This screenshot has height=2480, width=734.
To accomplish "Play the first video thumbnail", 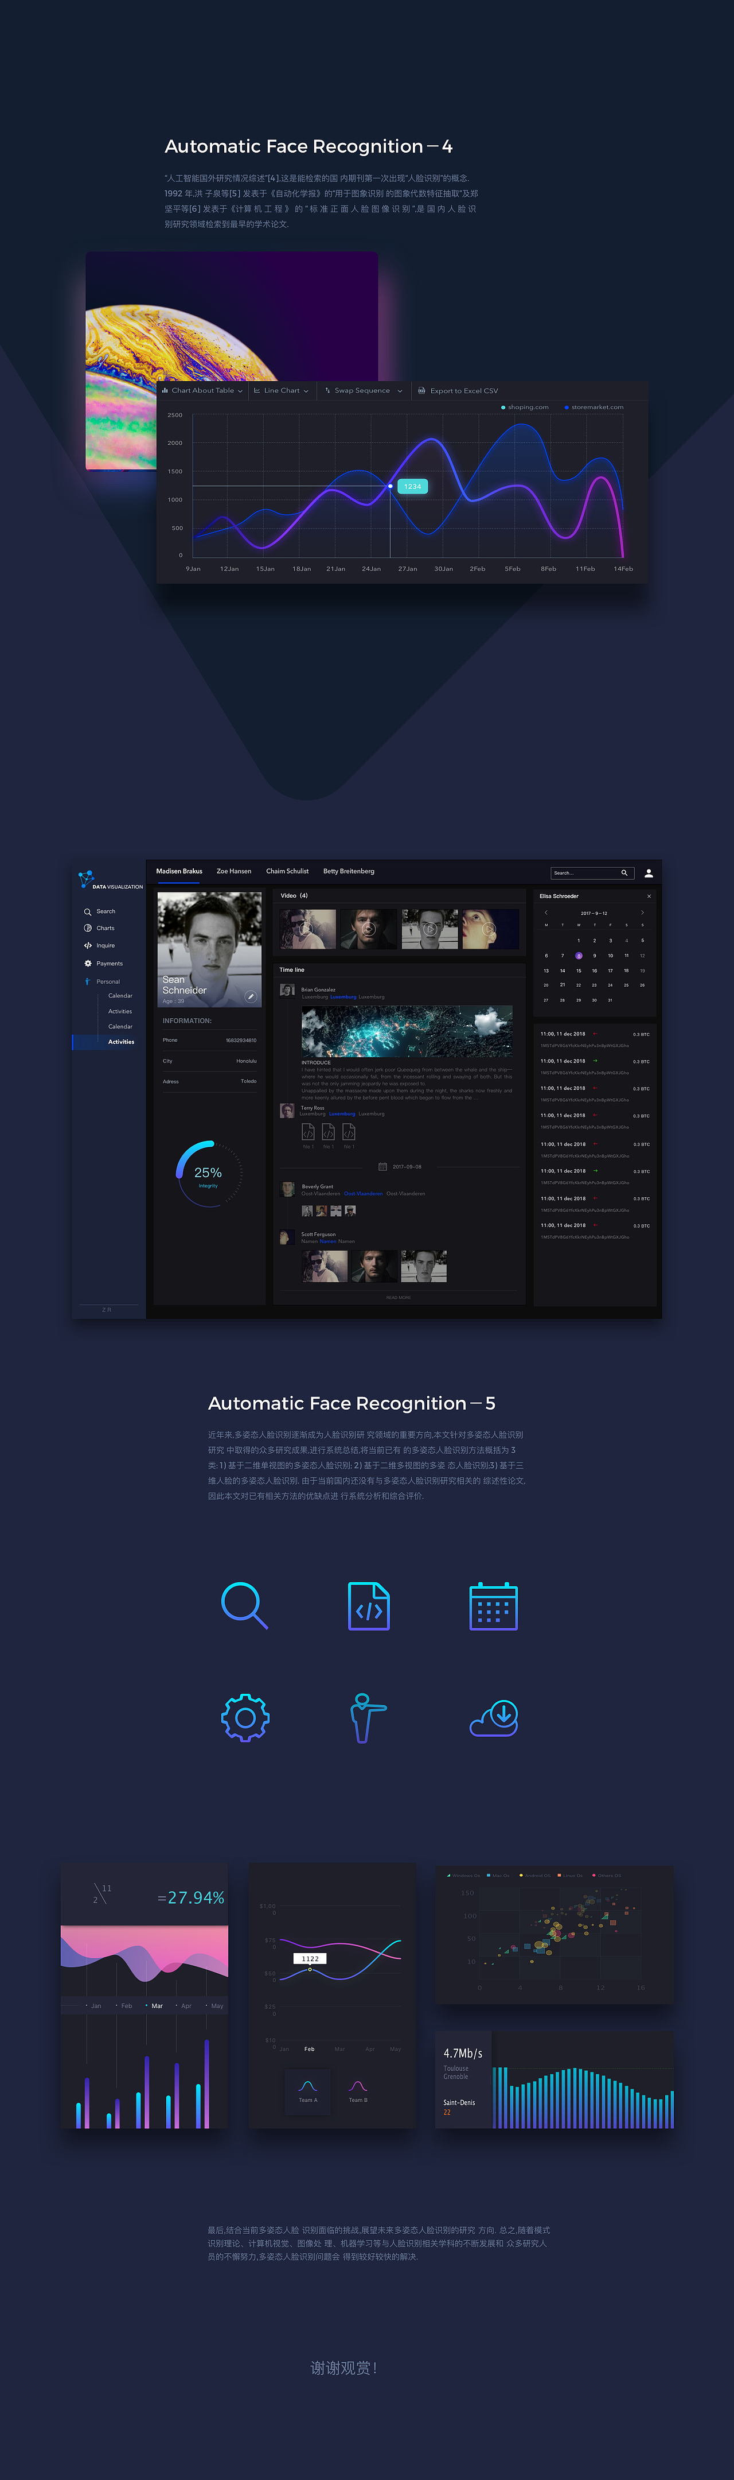I will click(x=308, y=930).
